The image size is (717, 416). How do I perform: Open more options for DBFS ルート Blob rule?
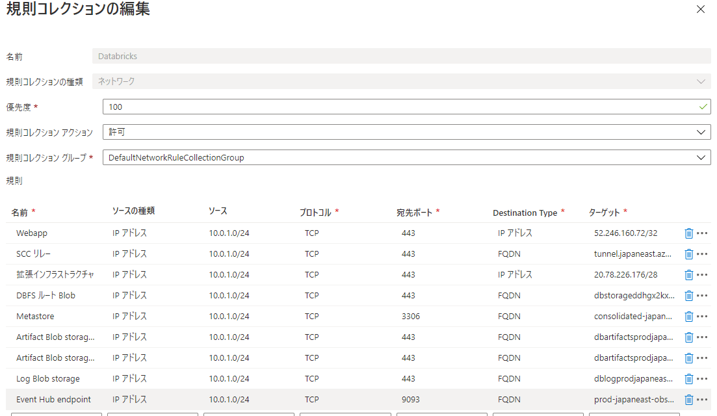(702, 296)
